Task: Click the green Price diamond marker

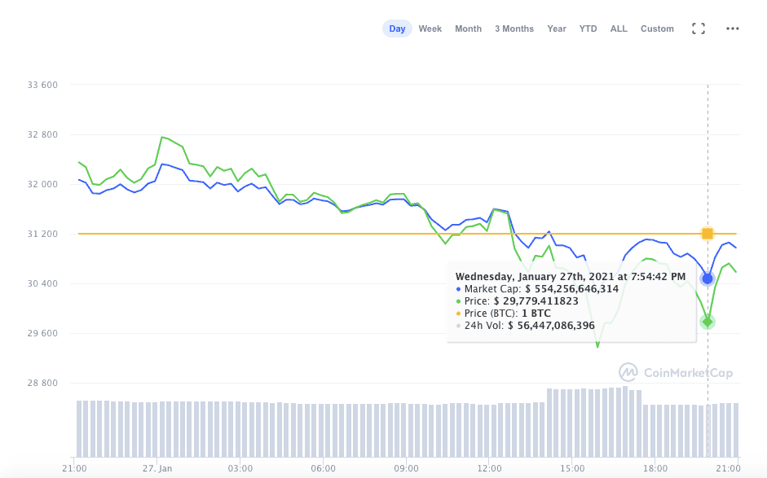Action: point(707,322)
